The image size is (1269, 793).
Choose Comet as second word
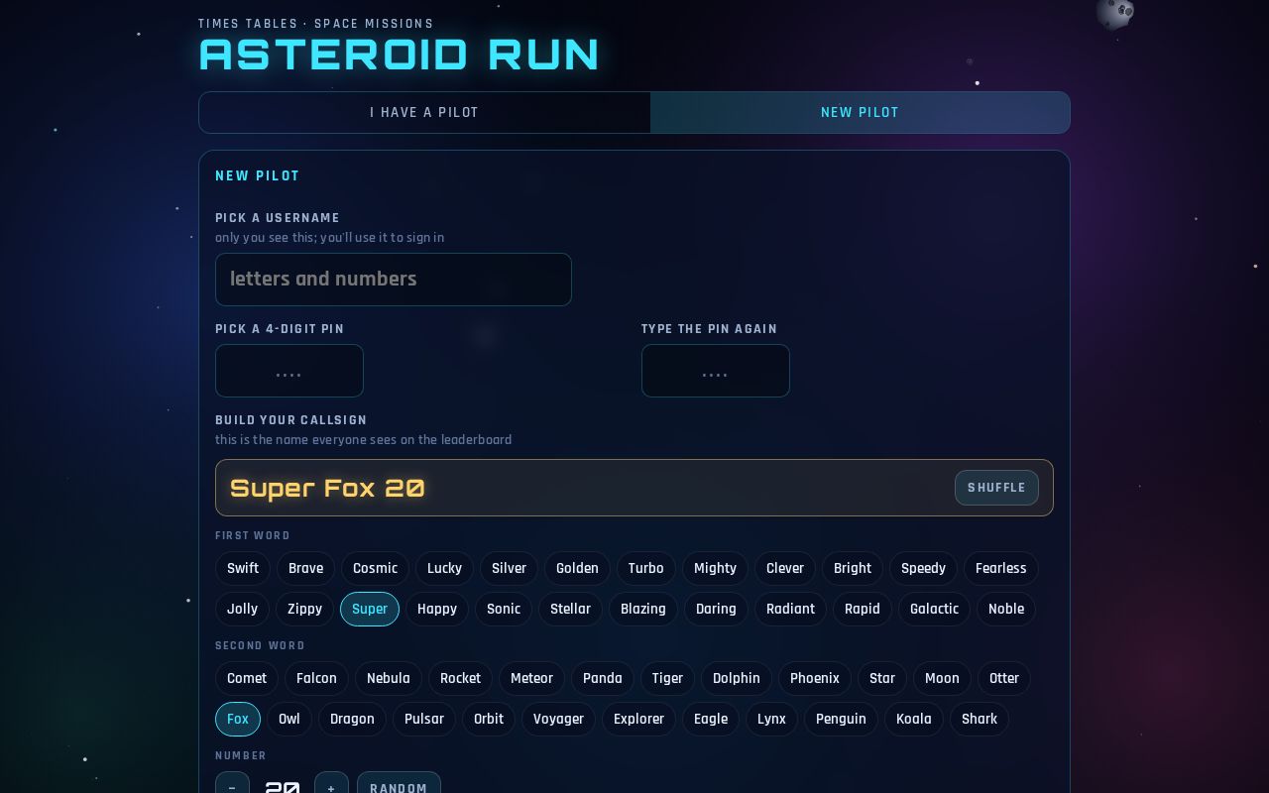[x=247, y=678]
